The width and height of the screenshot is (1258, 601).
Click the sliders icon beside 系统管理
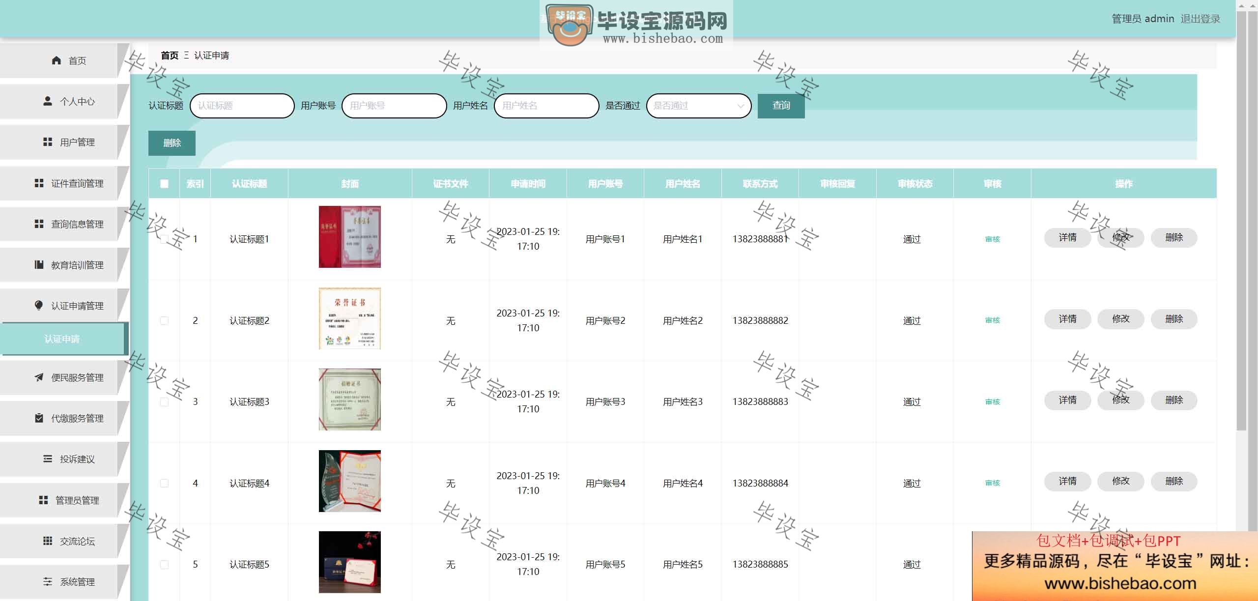coord(48,581)
